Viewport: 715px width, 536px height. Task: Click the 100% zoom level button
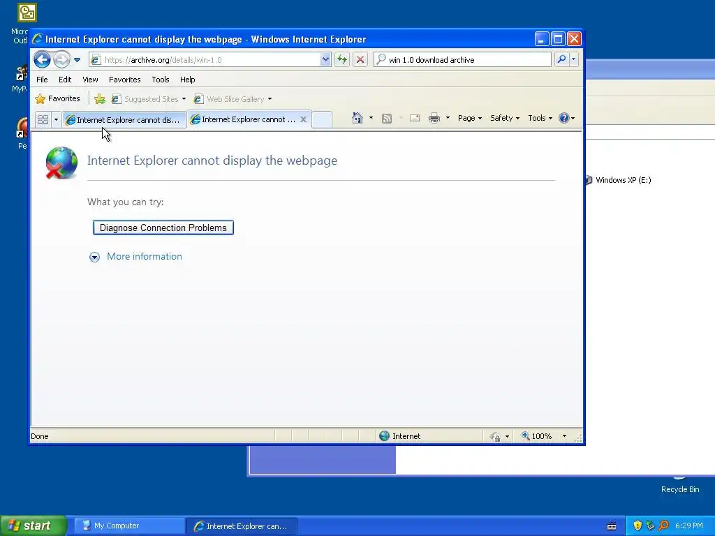536,436
